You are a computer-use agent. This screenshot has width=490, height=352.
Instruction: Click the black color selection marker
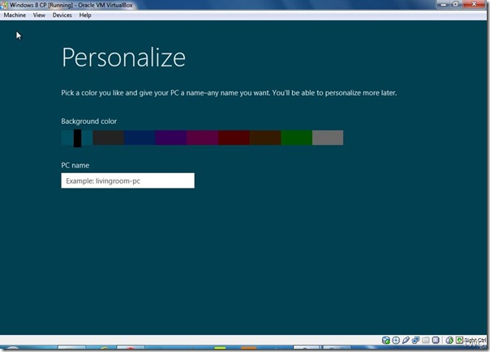[x=77, y=138]
